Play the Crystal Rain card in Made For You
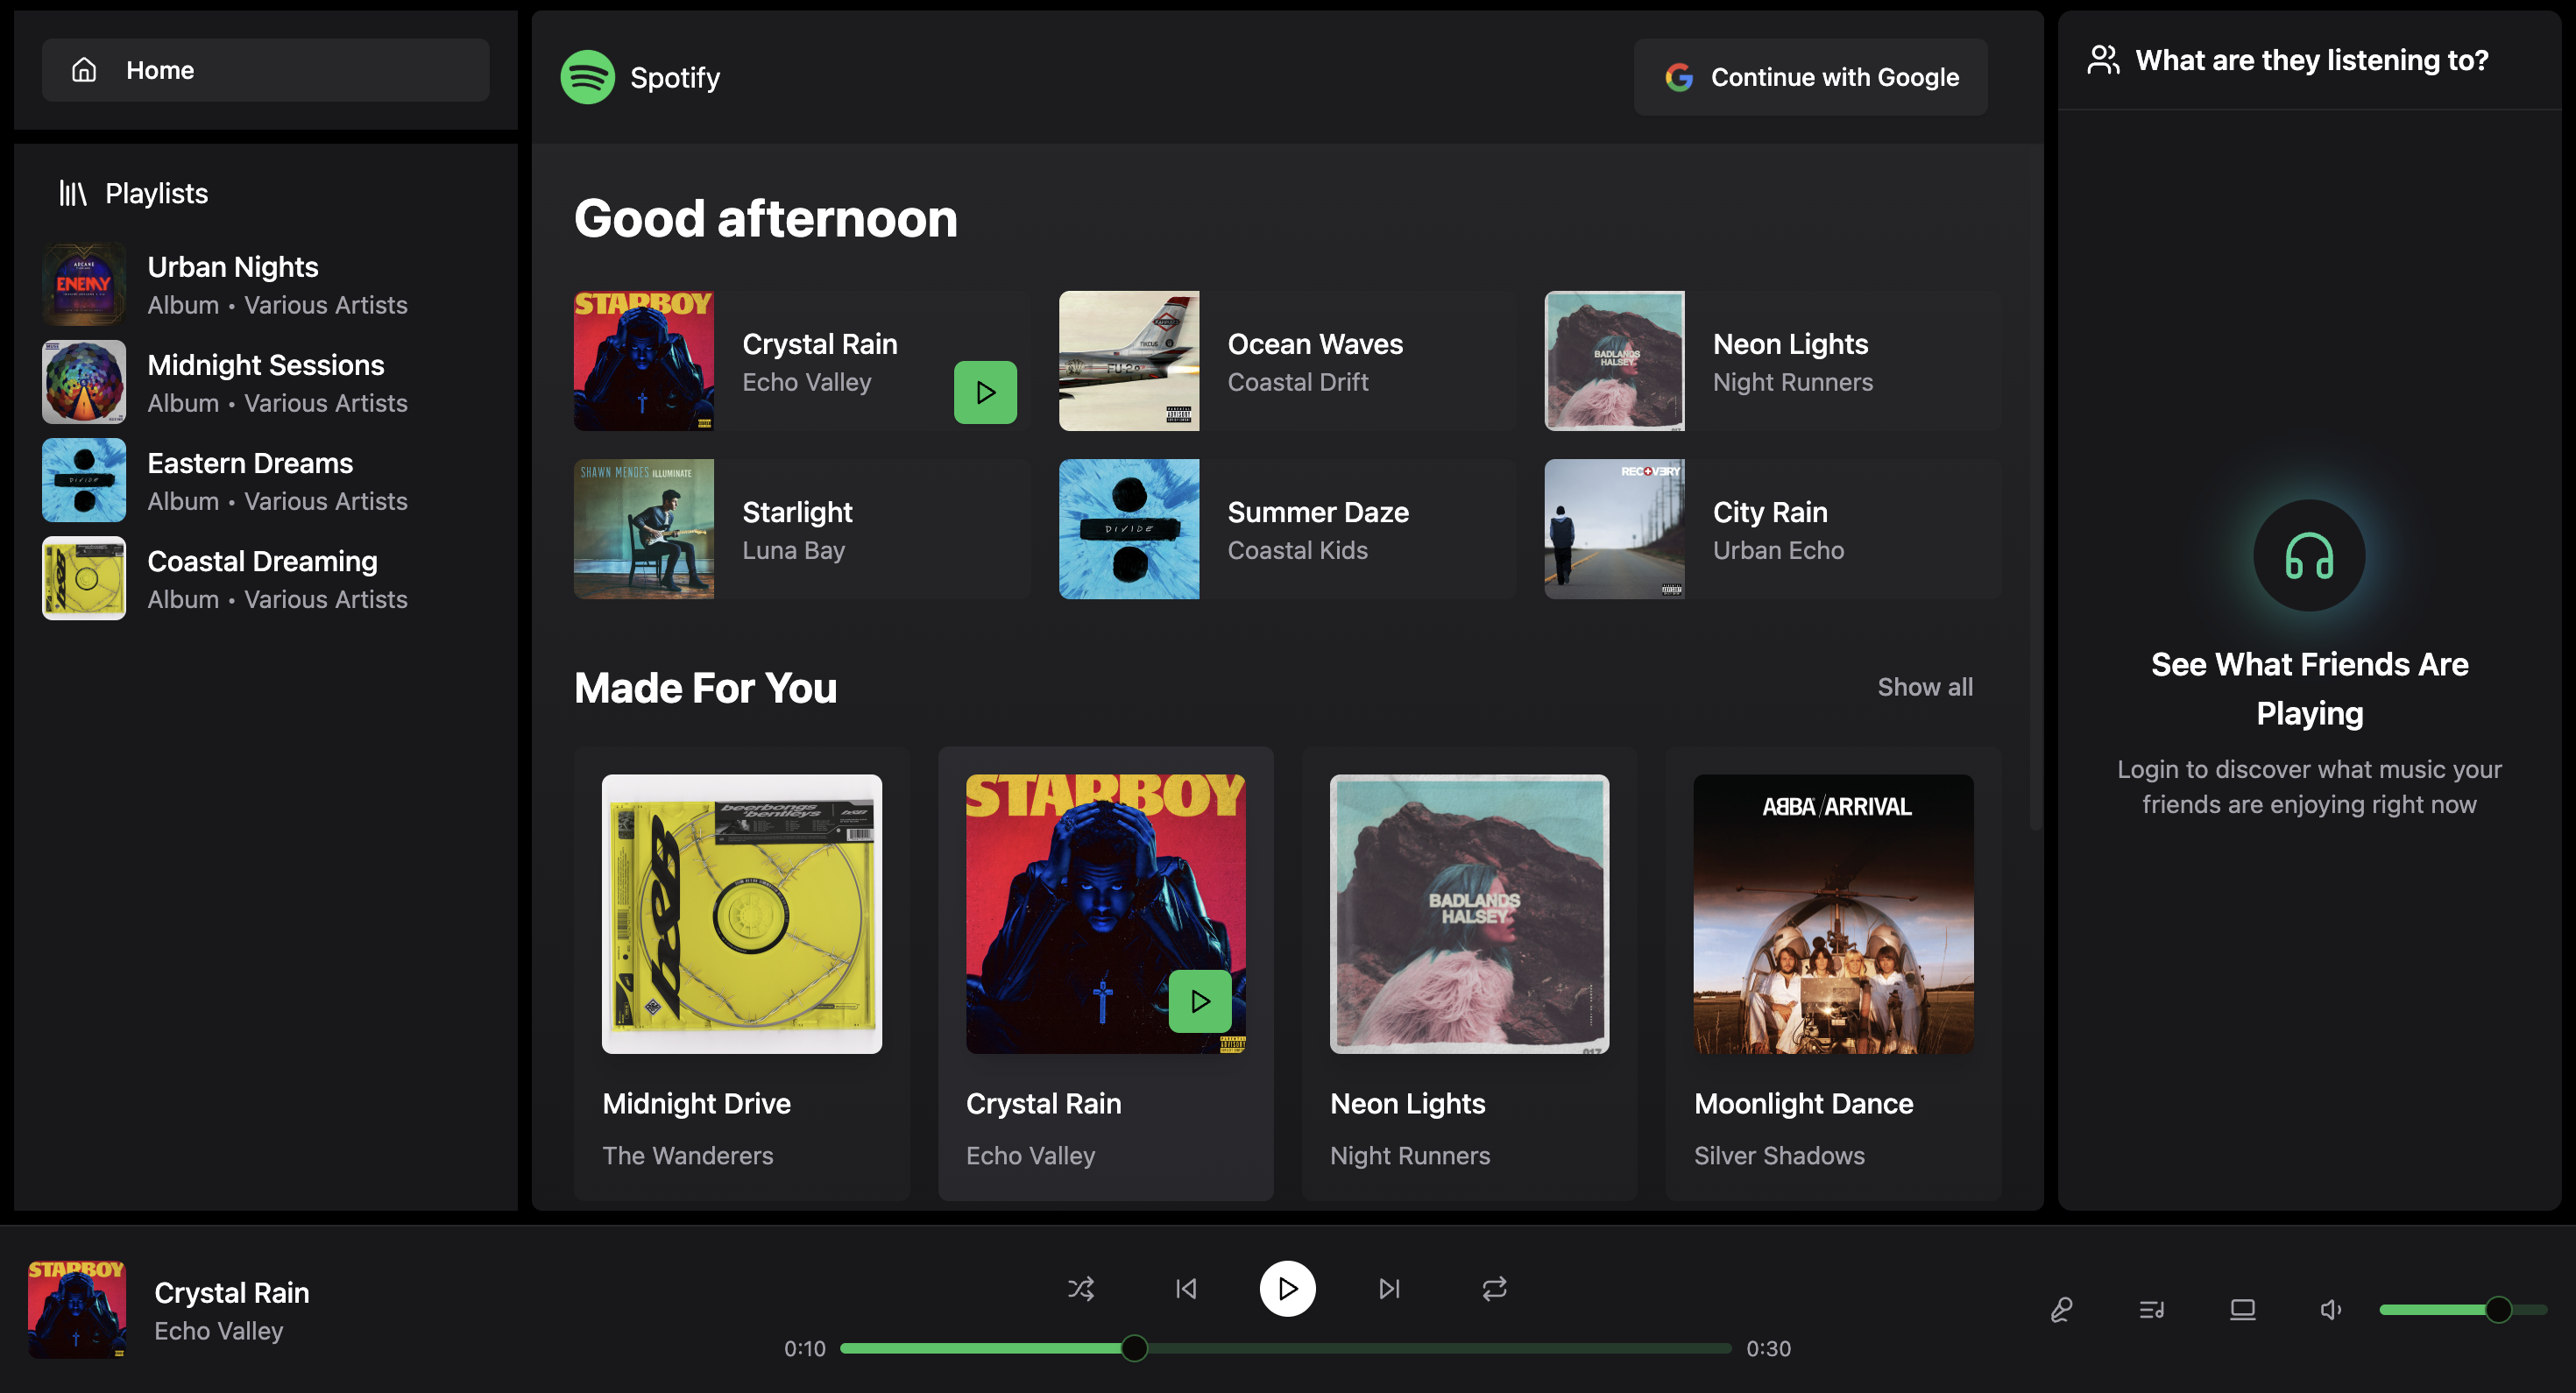 click(x=1200, y=1001)
